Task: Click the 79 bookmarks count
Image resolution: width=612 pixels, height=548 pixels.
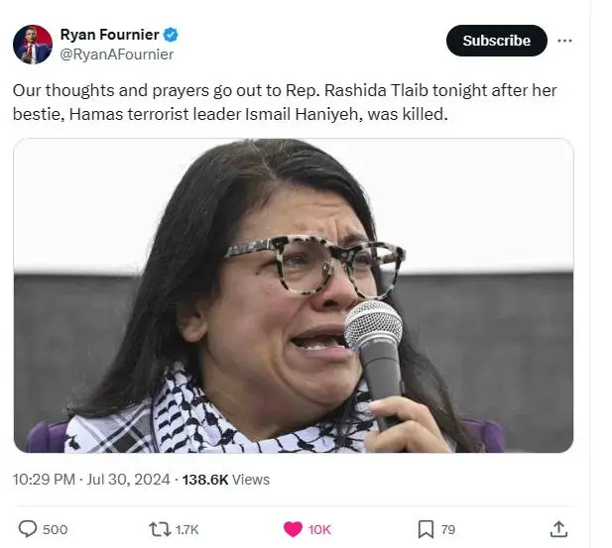Action: pyautogui.click(x=448, y=529)
